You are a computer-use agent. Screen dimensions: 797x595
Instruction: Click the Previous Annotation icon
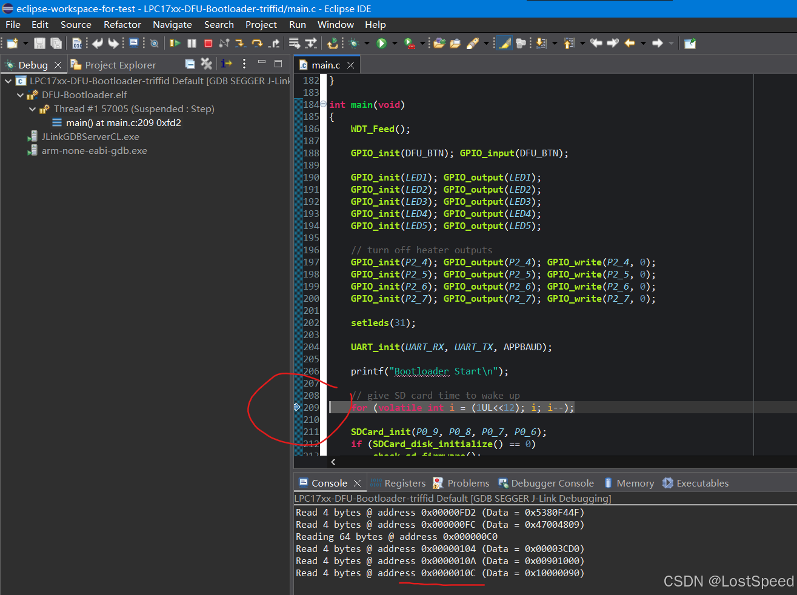[x=569, y=43]
